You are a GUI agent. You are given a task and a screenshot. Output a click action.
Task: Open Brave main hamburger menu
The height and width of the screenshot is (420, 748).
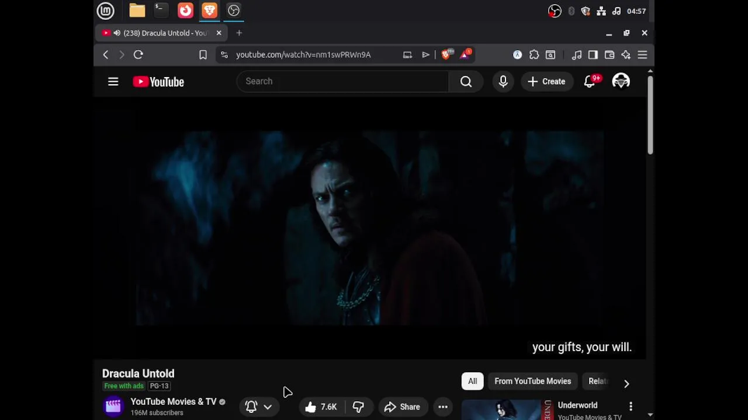pos(642,55)
